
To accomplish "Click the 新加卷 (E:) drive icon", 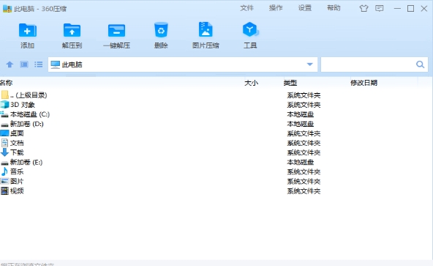I will click(4, 163).
